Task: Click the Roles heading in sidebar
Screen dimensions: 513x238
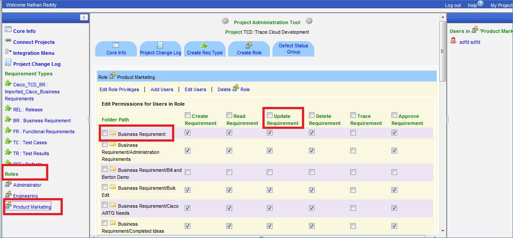Action: 11,174
